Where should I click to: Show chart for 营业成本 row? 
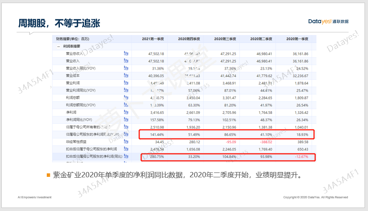126,76
